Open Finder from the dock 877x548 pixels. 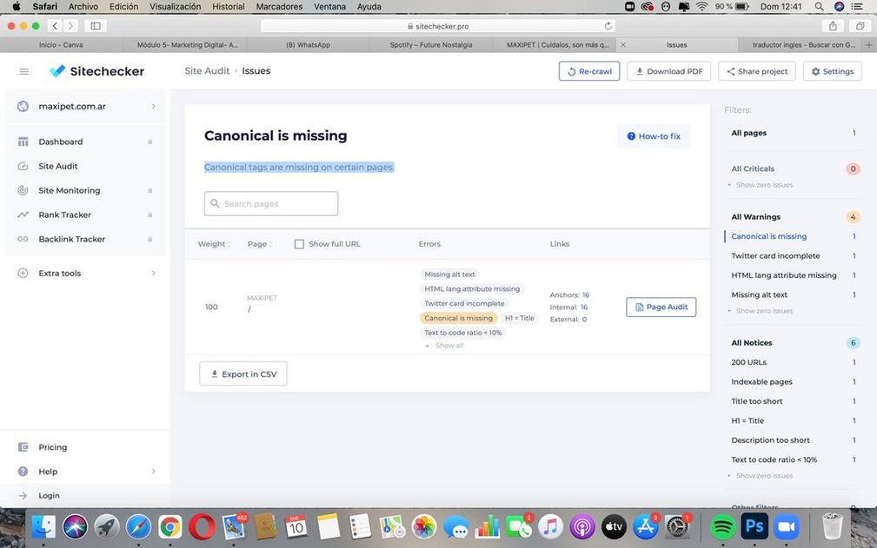(x=43, y=527)
